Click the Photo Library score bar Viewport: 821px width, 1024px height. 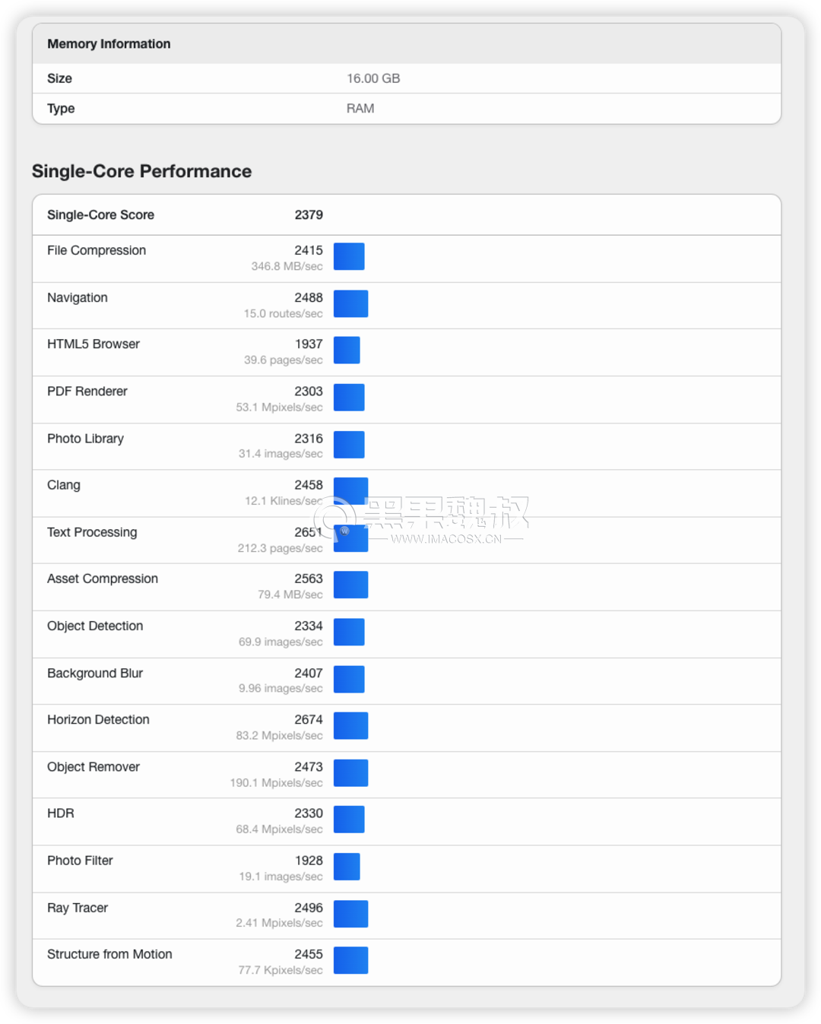pyautogui.click(x=349, y=445)
